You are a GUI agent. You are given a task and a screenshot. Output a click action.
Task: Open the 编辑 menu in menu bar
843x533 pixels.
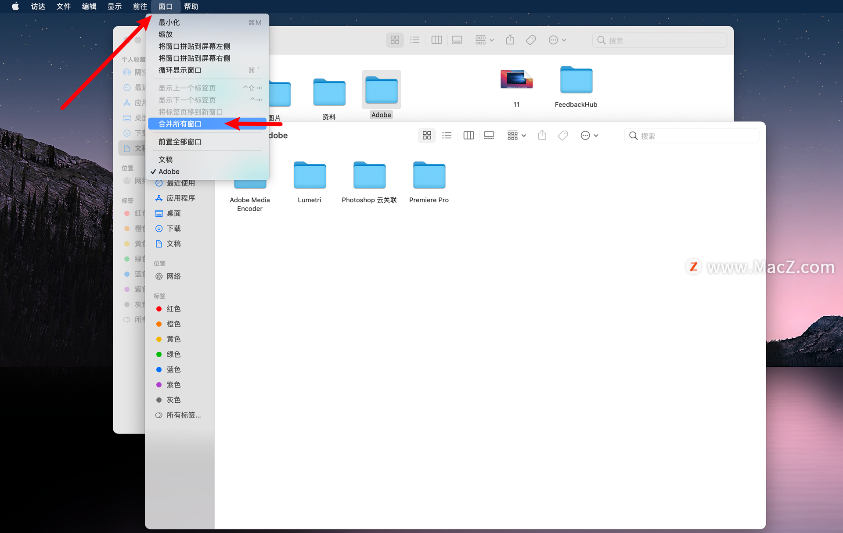89,6
